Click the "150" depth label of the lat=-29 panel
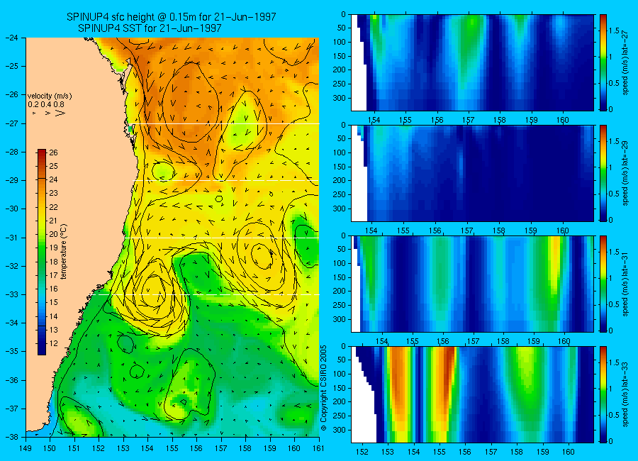 340,167
